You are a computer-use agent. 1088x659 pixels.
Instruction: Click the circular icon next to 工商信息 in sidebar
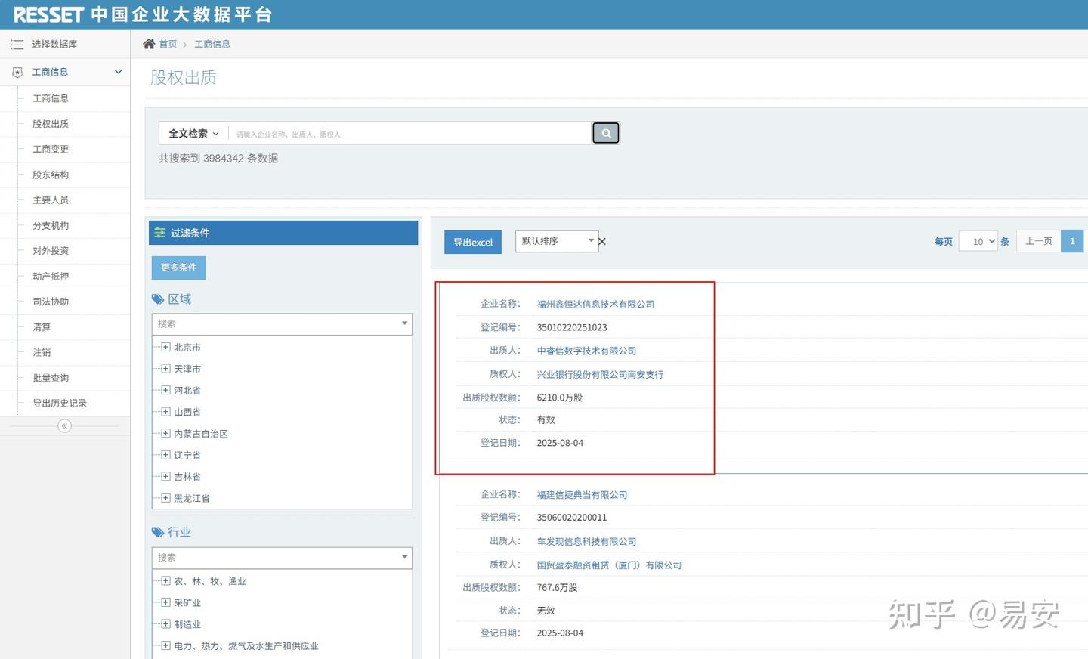coord(17,71)
